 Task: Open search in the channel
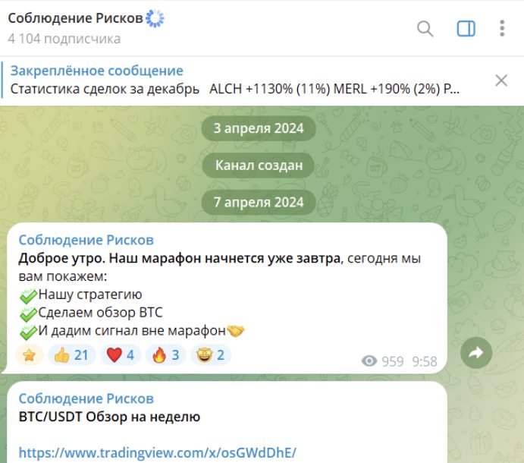(x=425, y=28)
